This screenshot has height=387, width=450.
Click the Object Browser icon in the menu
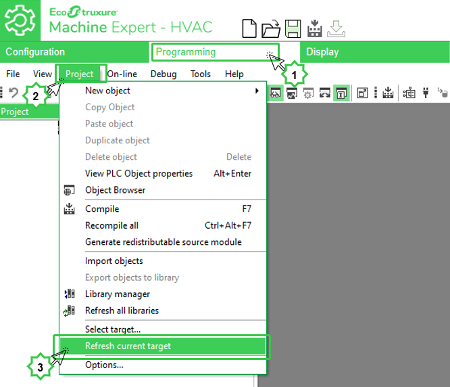[69, 190]
